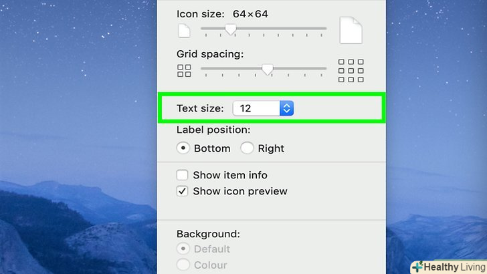Click the Icon size slider handle
487x274 pixels.
click(231, 29)
